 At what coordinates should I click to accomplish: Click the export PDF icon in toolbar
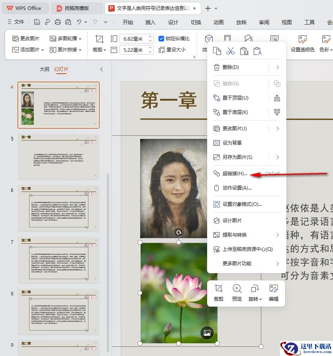tap(47, 22)
